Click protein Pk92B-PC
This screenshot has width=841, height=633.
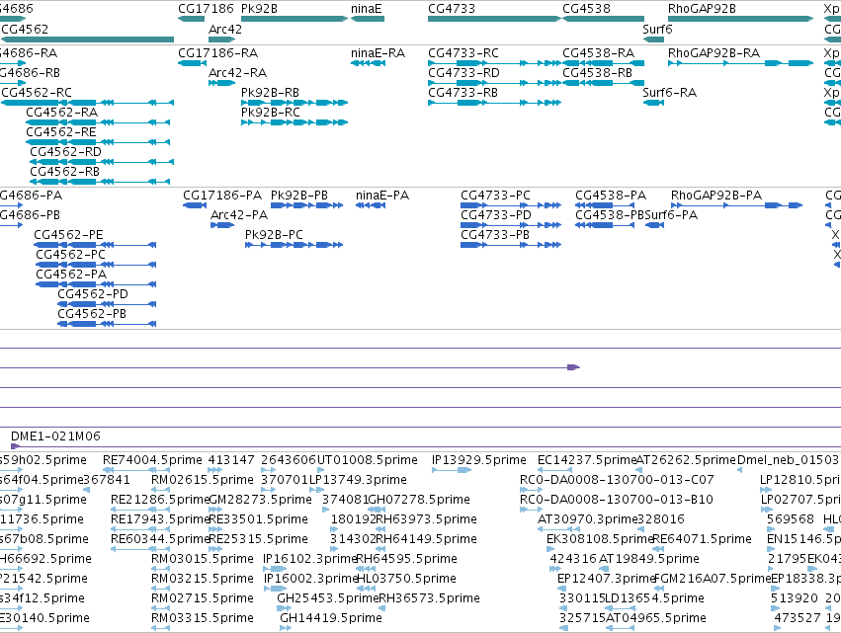tap(274, 235)
